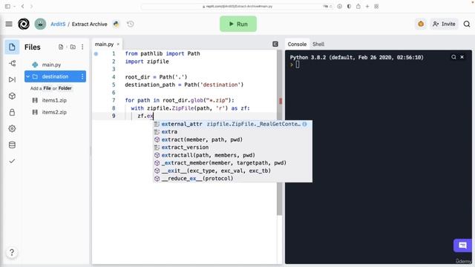Click the orange notification badge icon
Viewport: 475px width, 267px height.
pos(421,24)
